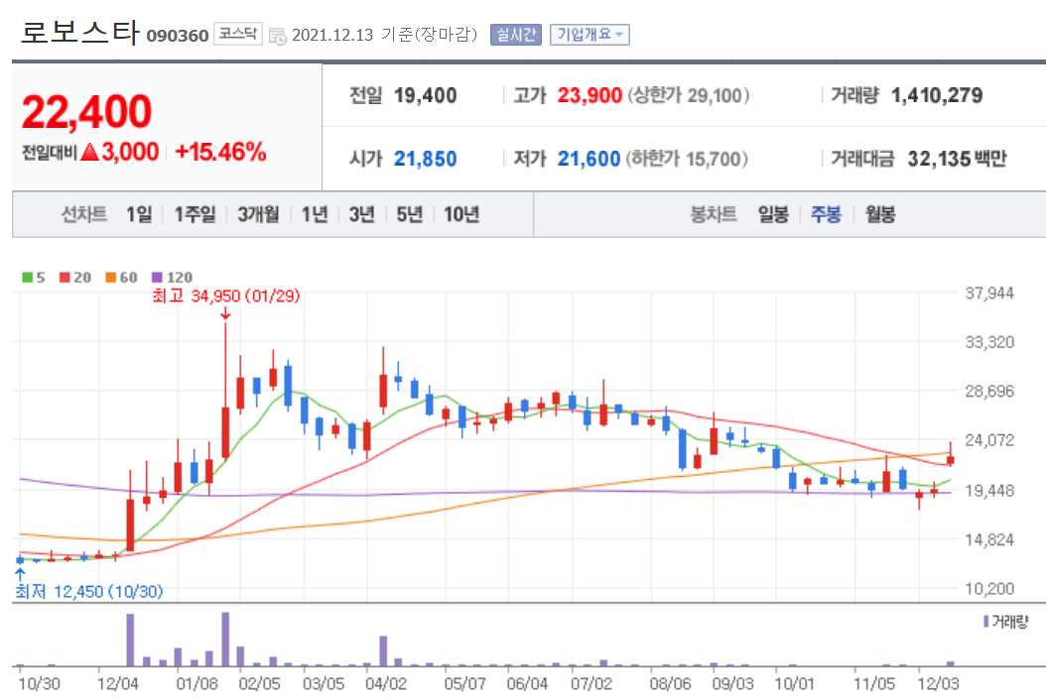Click the 시가 21,850 value
This screenshot has height=699, width=1046.
point(425,159)
